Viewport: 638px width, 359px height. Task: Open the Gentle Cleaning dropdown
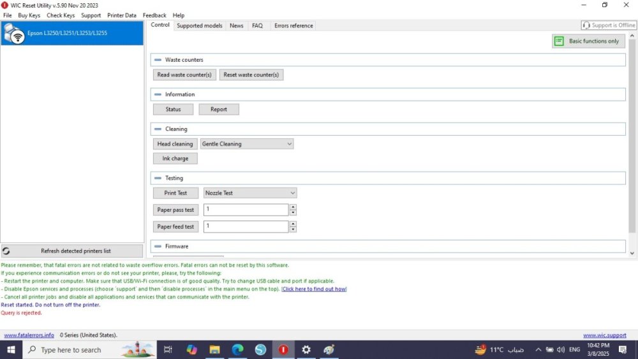click(246, 144)
